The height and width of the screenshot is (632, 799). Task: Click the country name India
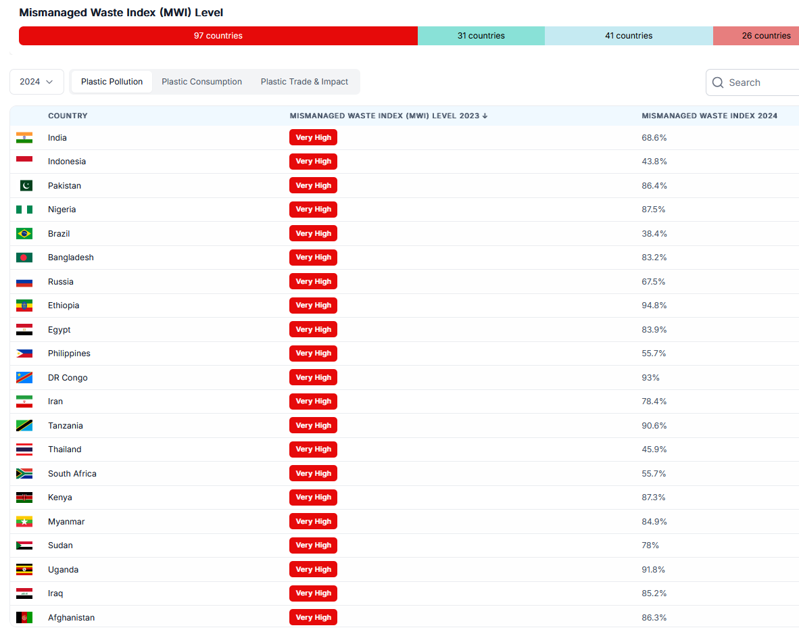(x=57, y=138)
